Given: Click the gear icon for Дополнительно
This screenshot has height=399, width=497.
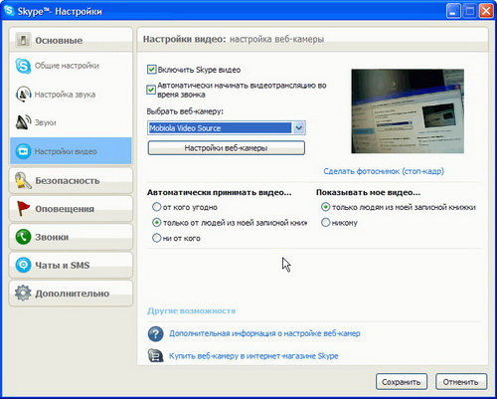Looking at the screenshot, I should point(23,294).
